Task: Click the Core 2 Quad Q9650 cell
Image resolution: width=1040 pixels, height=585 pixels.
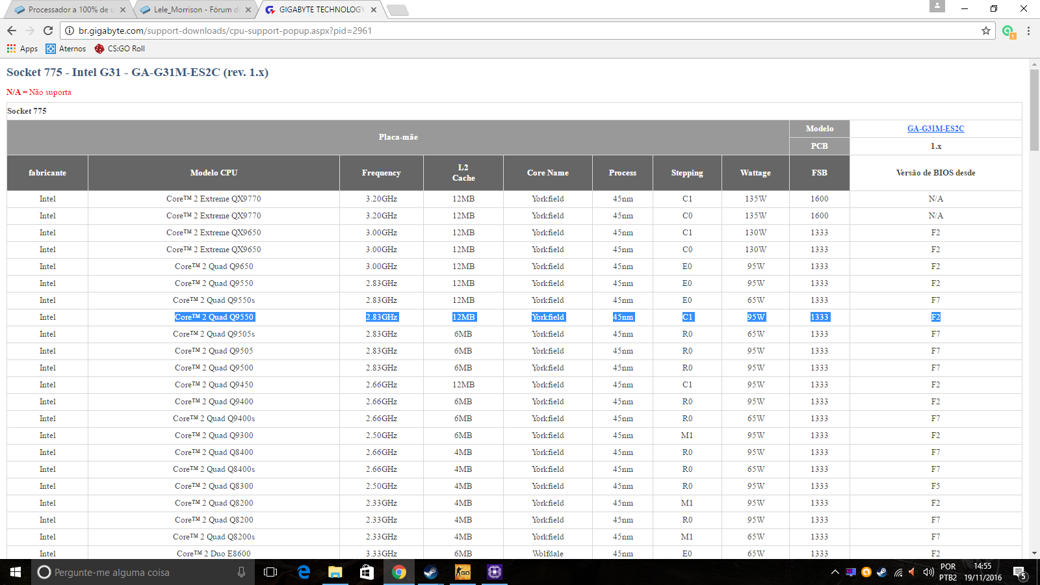Action: pos(214,266)
